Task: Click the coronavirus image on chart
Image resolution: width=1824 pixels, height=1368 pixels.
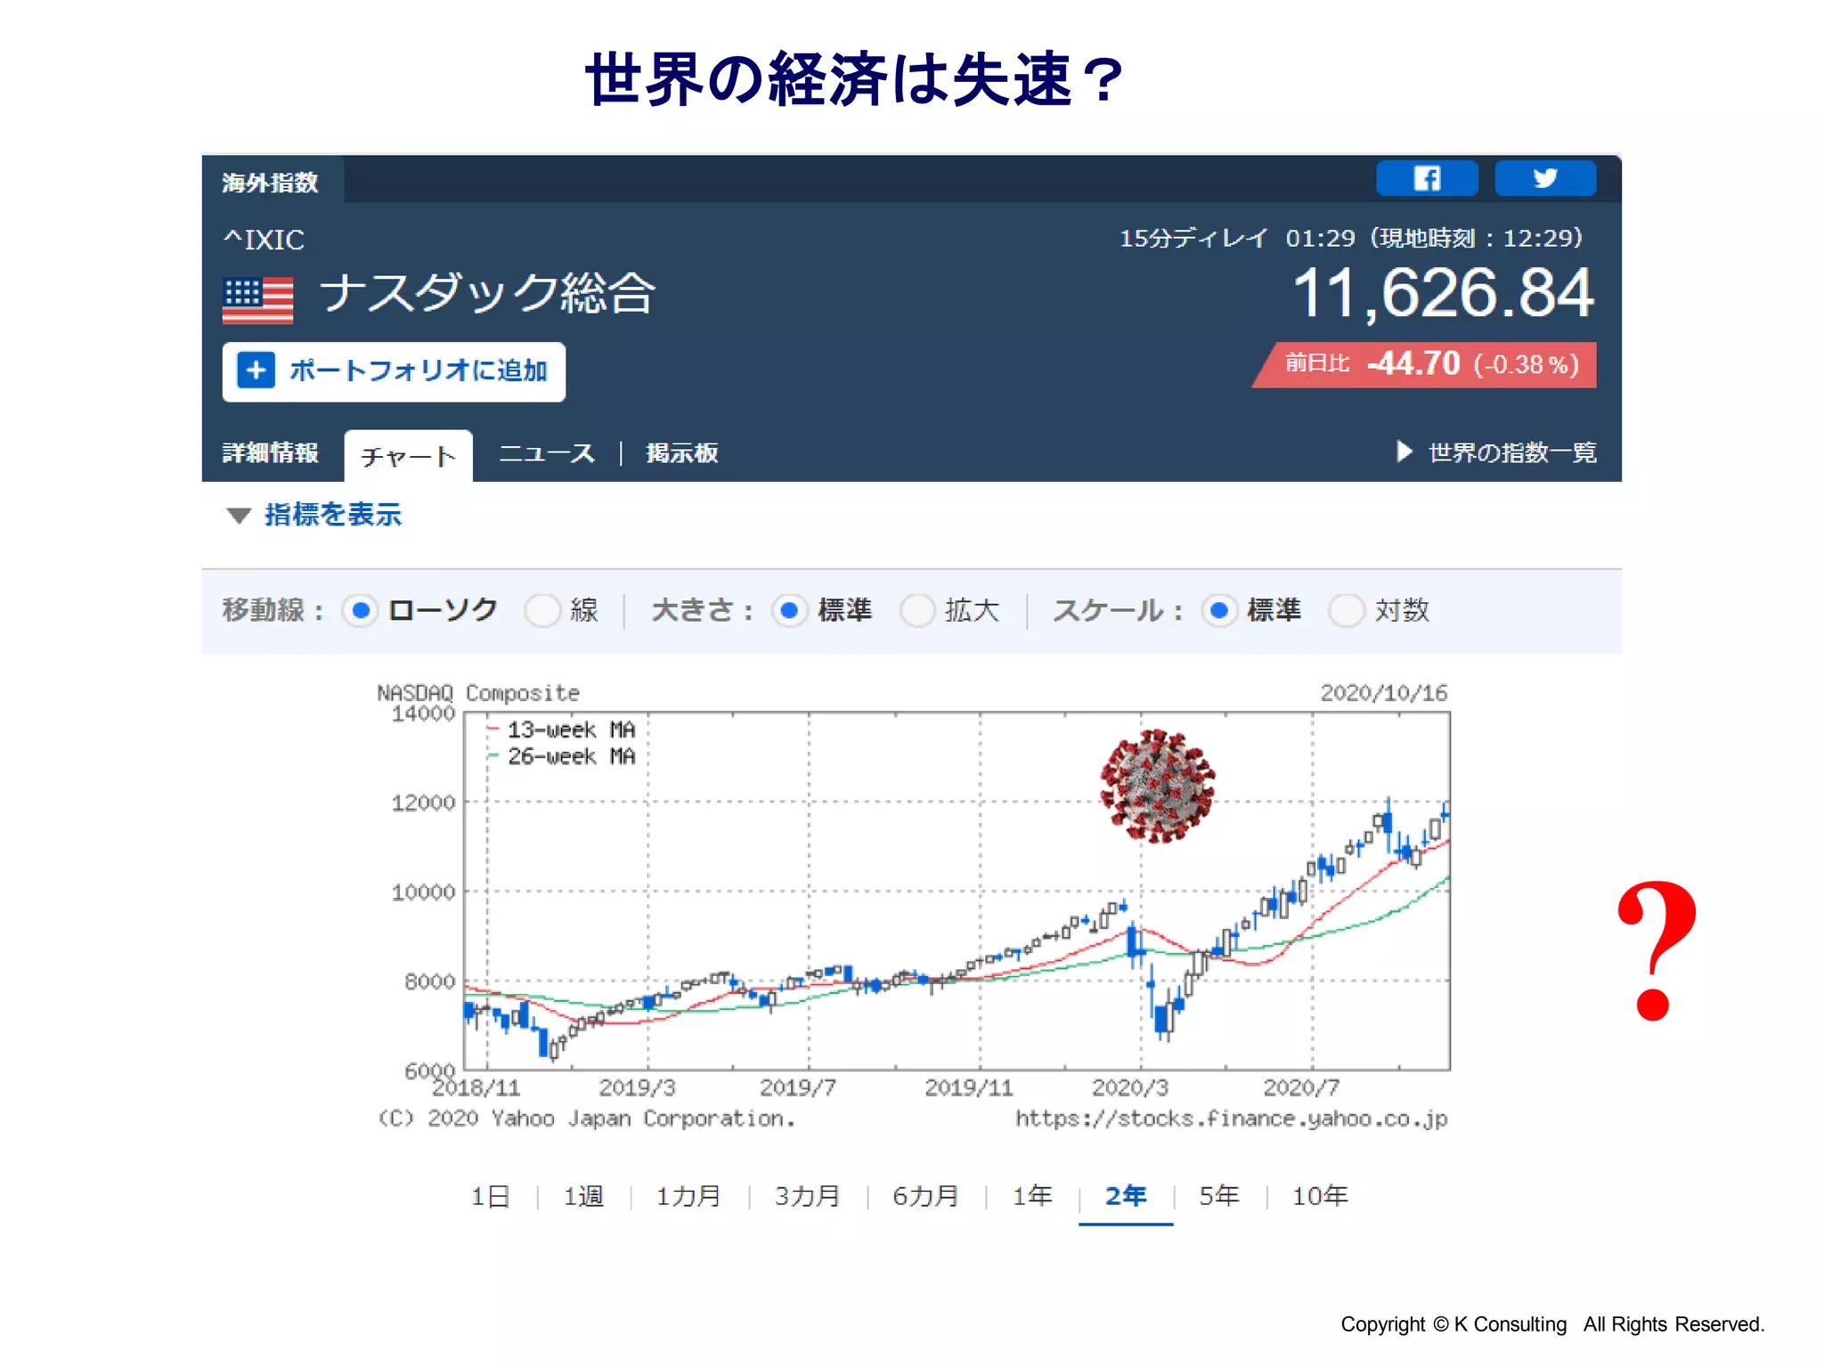Action: (x=1157, y=786)
